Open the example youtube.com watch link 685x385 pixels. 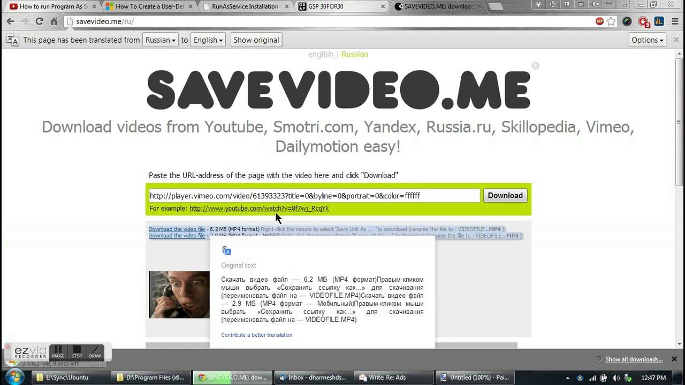click(259, 209)
